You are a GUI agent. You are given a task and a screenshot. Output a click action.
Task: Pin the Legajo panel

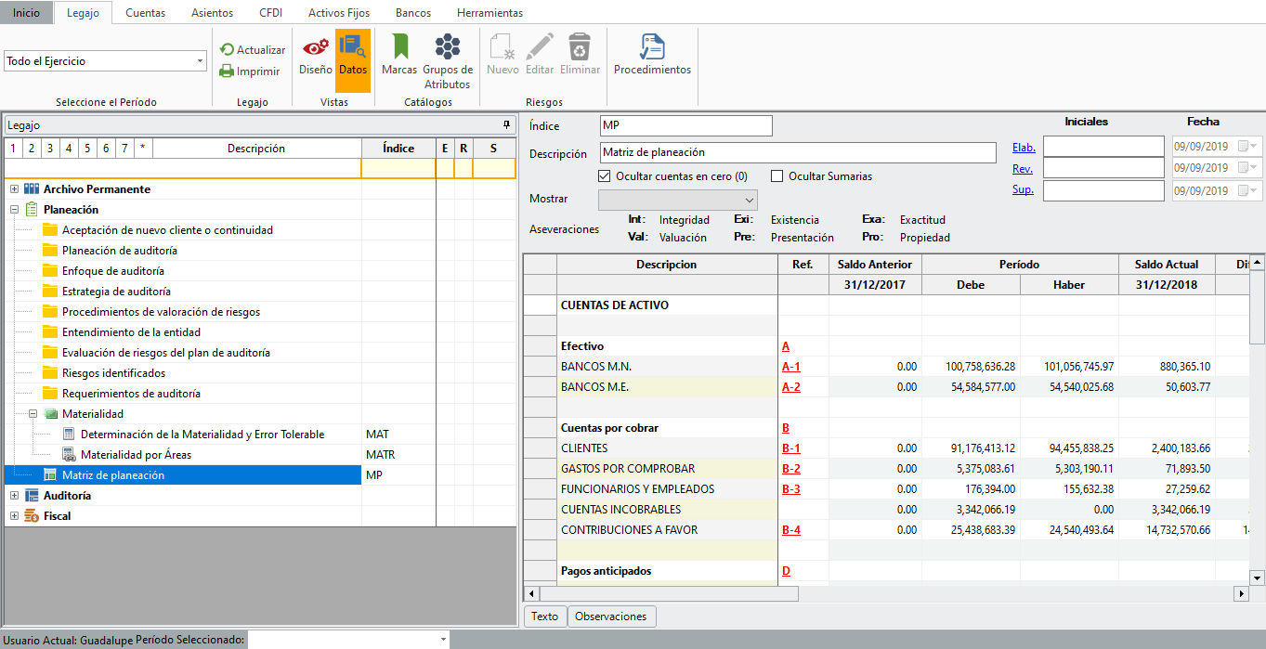(506, 124)
